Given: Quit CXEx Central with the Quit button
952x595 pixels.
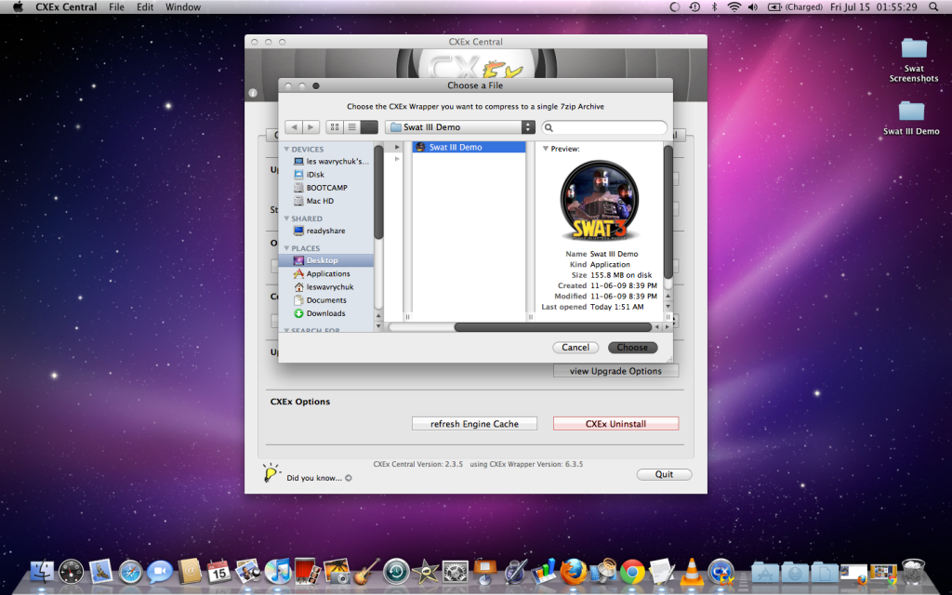Looking at the screenshot, I should coord(664,474).
